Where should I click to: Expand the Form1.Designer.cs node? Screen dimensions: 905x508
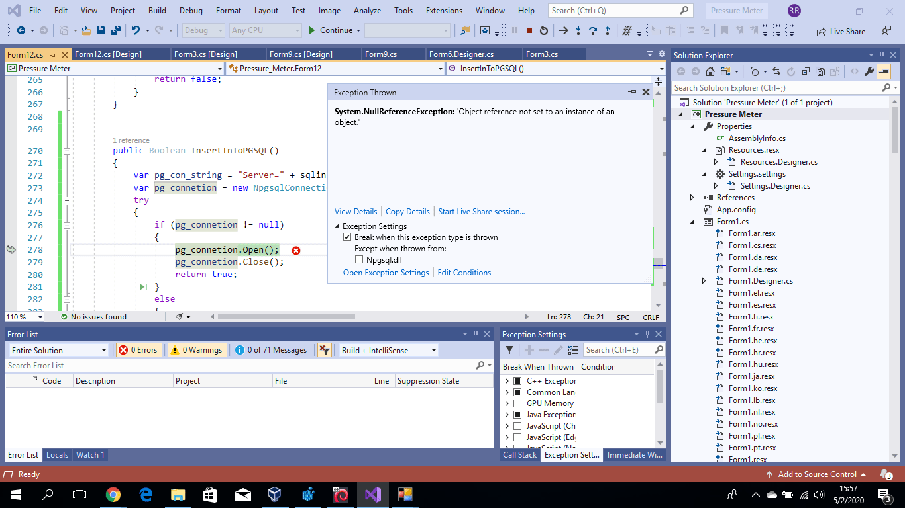click(704, 281)
